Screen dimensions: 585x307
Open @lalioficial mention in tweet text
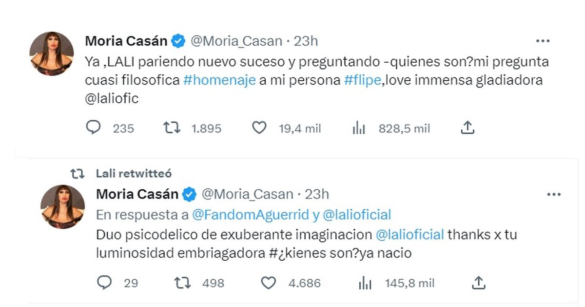tap(410, 234)
